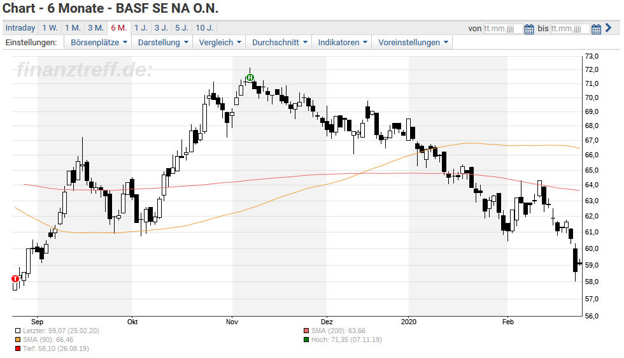
Task: Click the 'Letzter: 59,07 (25.02.20)' legend text
Action: click(x=61, y=331)
